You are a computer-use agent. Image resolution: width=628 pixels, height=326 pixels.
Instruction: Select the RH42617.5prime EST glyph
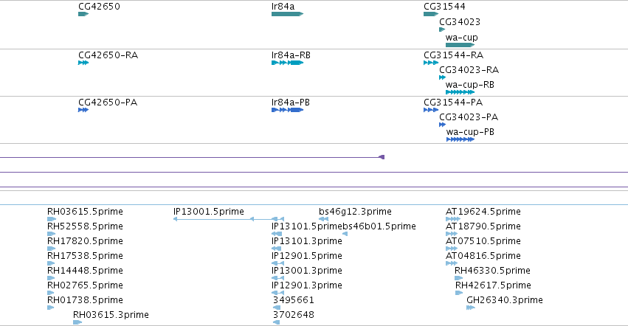[x=459, y=293]
